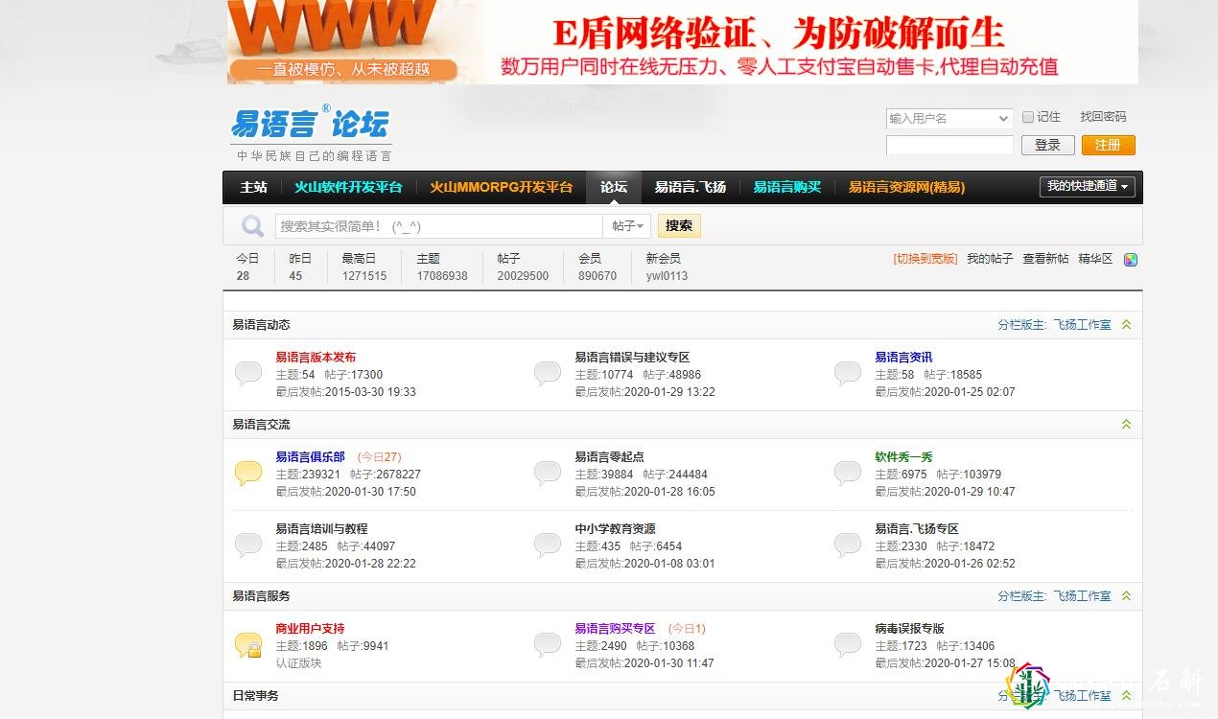Open 查看新帖 link
Screen dimensions: 1218x719
(x=1045, y=259)
